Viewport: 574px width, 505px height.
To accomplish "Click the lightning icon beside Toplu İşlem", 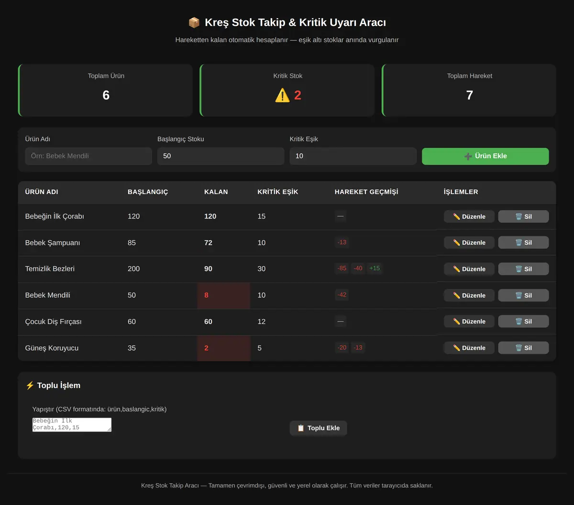I will coord(30,386).
